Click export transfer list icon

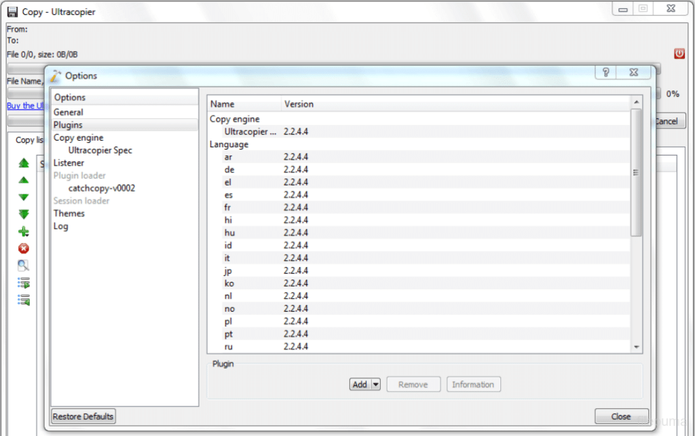tap(24, 283)
